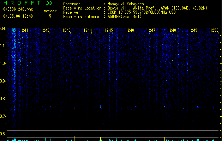Click the HROFFT 1.0.0 title text
Screen dimensions: 222x141
(28, 3)
